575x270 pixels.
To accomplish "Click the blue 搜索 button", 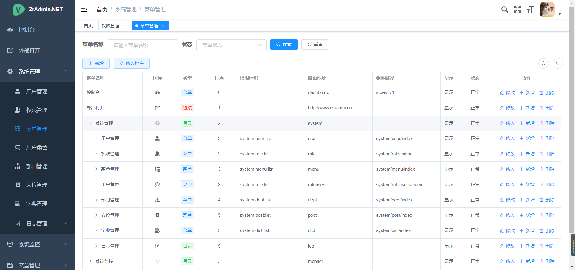I will 284,45.
